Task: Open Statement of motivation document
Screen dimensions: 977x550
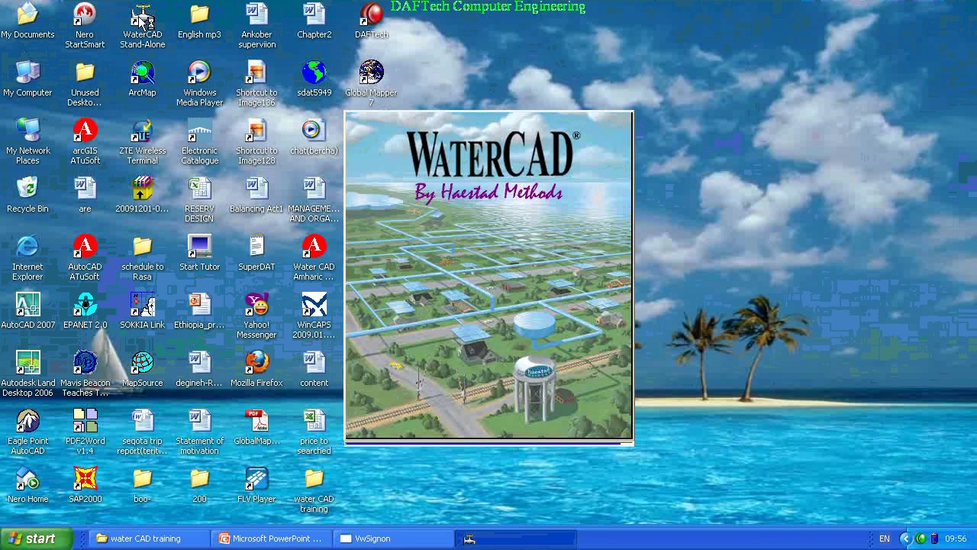Action: pyautogui.click(x=199, y=421)
